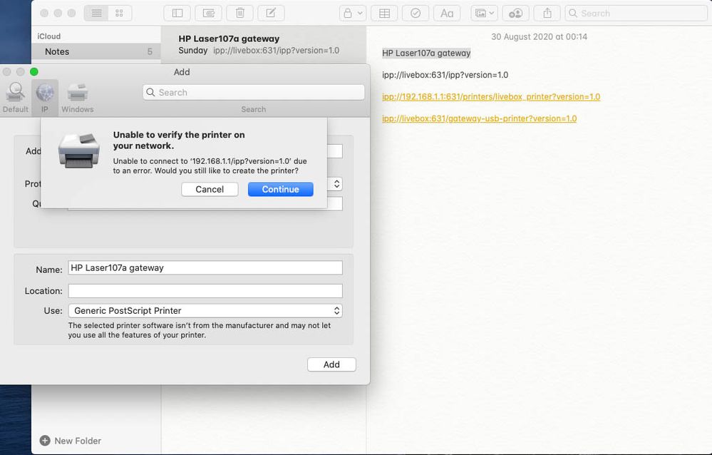Click the iCloud sidebar header
The height and width of the screenshot is (455, 712).
point(49,36)
